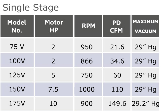The image size is (161, 112).
Task: Click the PD CFM column header
Action: (117, 26)
